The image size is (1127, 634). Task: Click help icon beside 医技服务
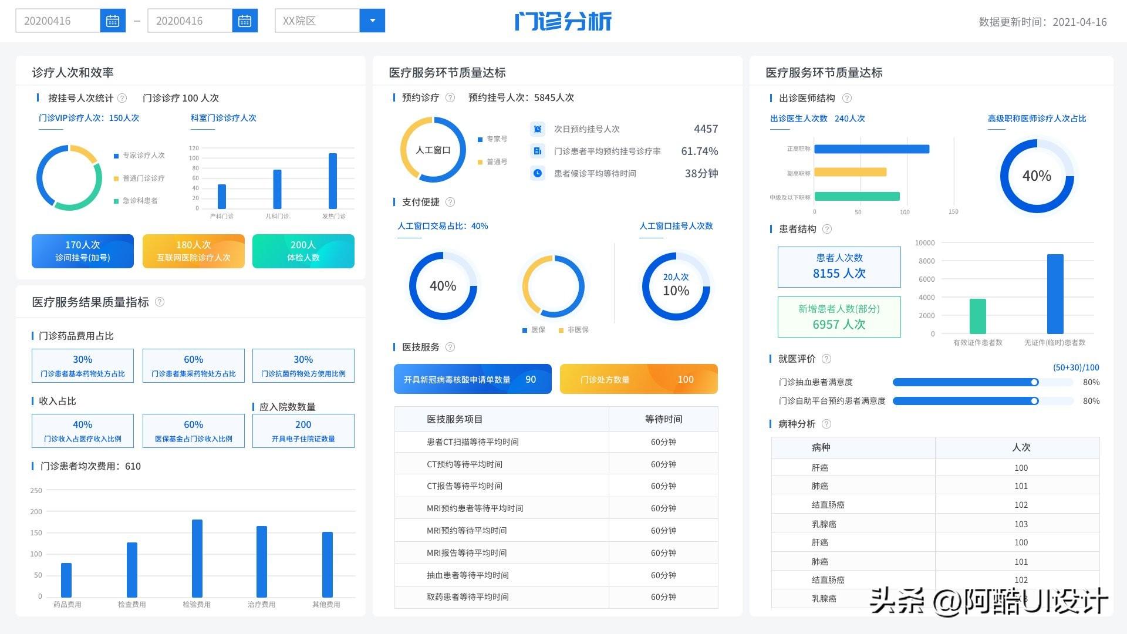[x=450, y=347]
